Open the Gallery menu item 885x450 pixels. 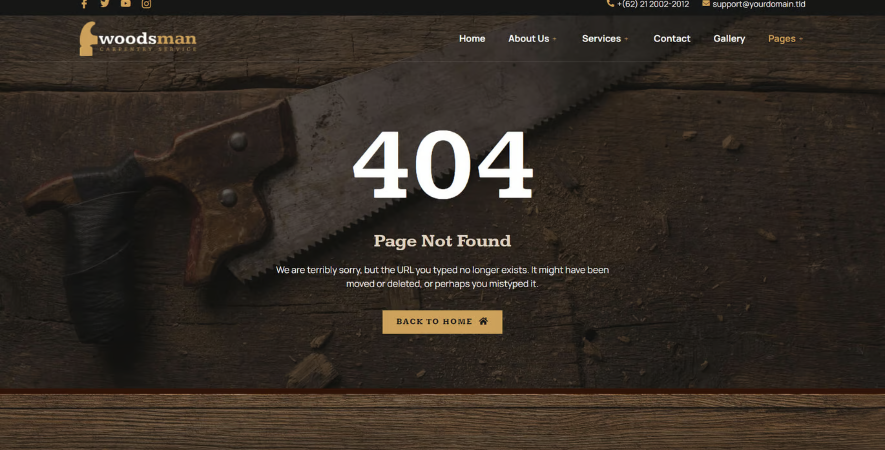(x=729, y=39)
